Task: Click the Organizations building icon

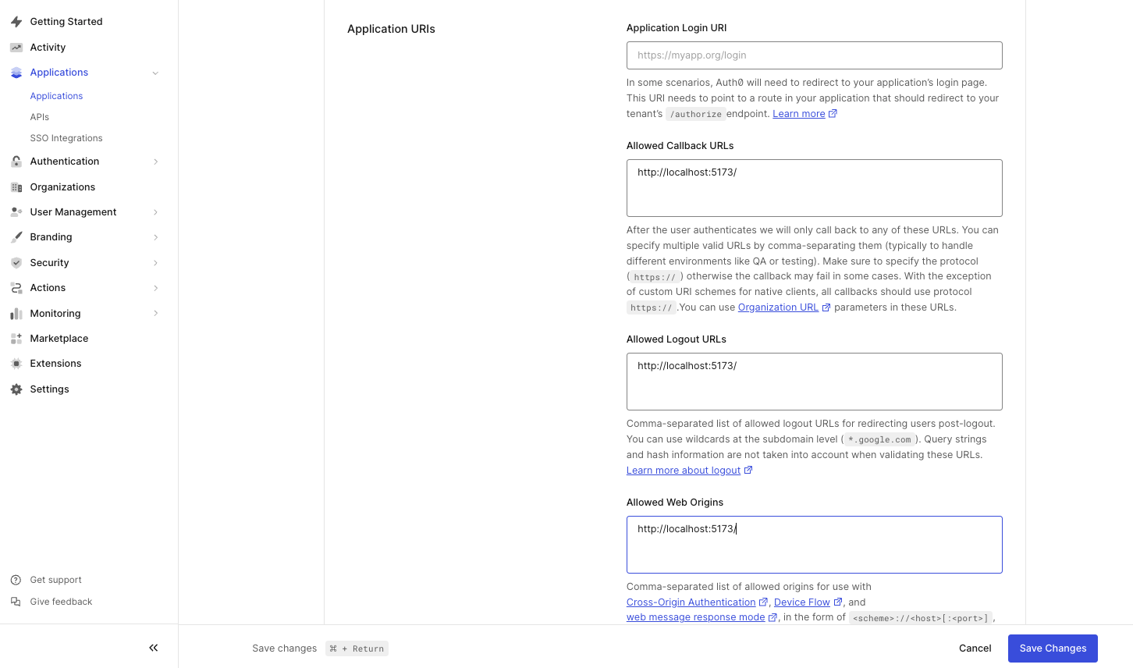Action: pos(15,187)
